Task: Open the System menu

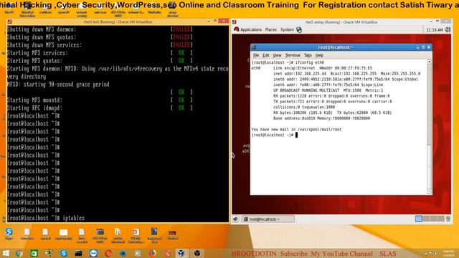Action: [287, 29]
